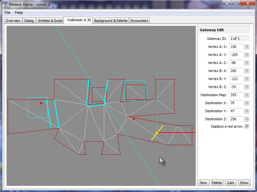Screen dimensions: 257x192
Task: Click the Vertex B: Y value field
Action: pyautogui.click(x=236, y=79)
